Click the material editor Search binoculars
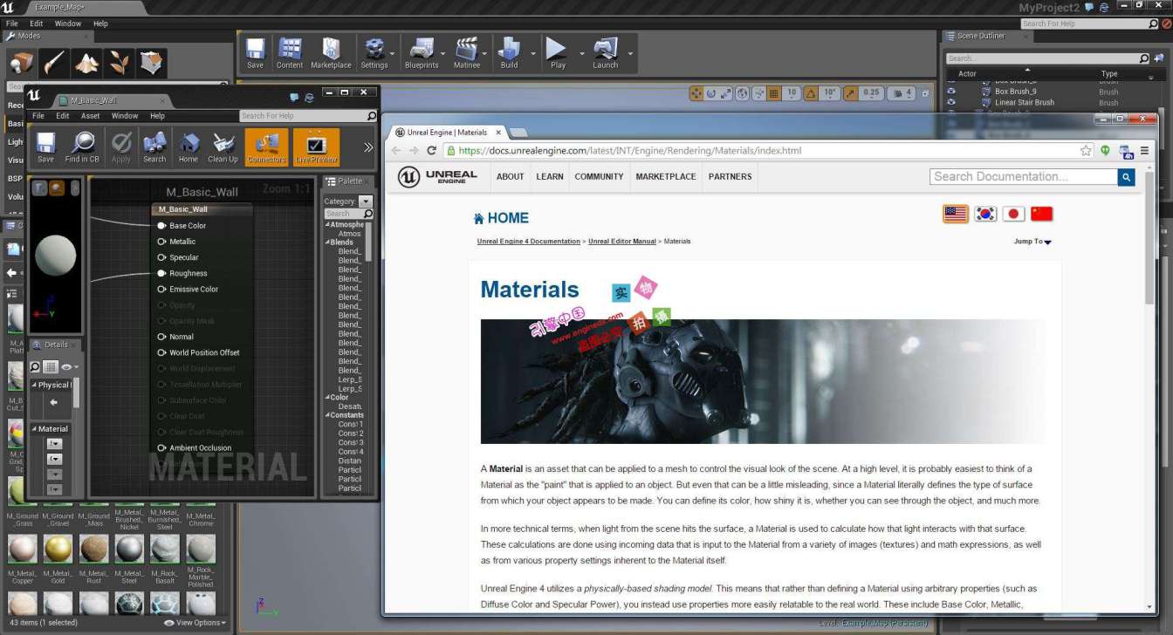The image size is (1173, 635). tap(154, 147)
